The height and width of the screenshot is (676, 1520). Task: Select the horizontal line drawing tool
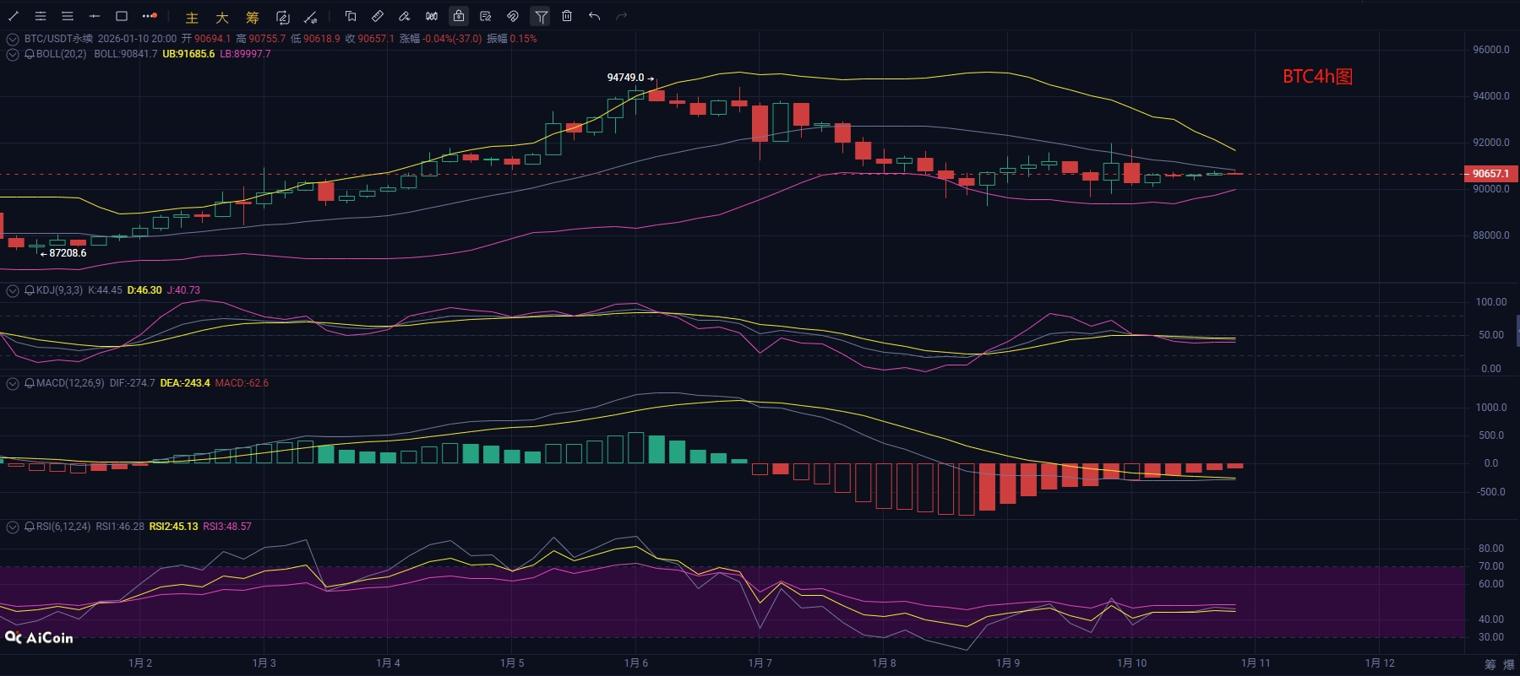[x=95, y=16]
